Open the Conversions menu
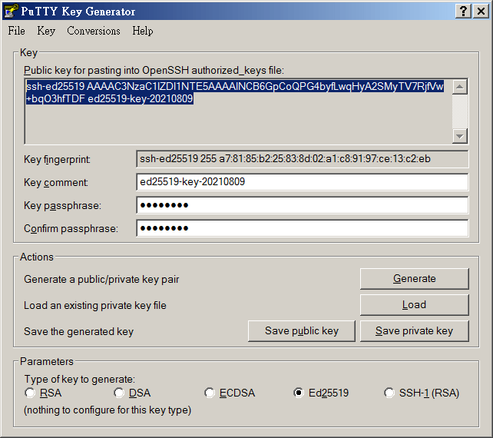This screenshot has height=438, width=493. coord(94,31)
